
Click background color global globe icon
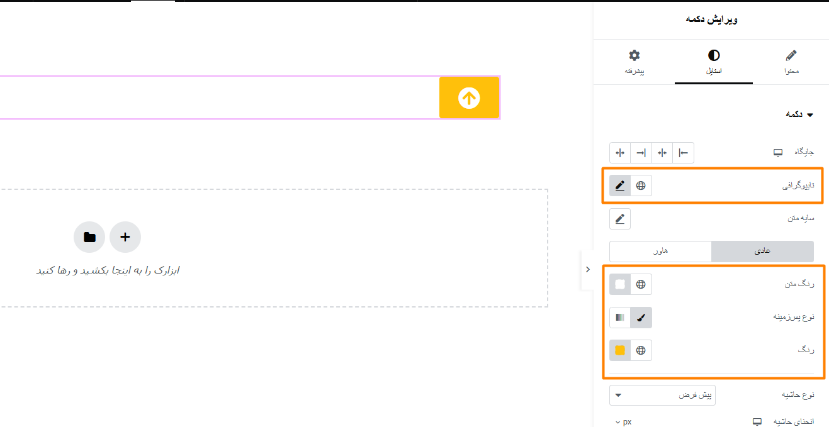[641, 350]
